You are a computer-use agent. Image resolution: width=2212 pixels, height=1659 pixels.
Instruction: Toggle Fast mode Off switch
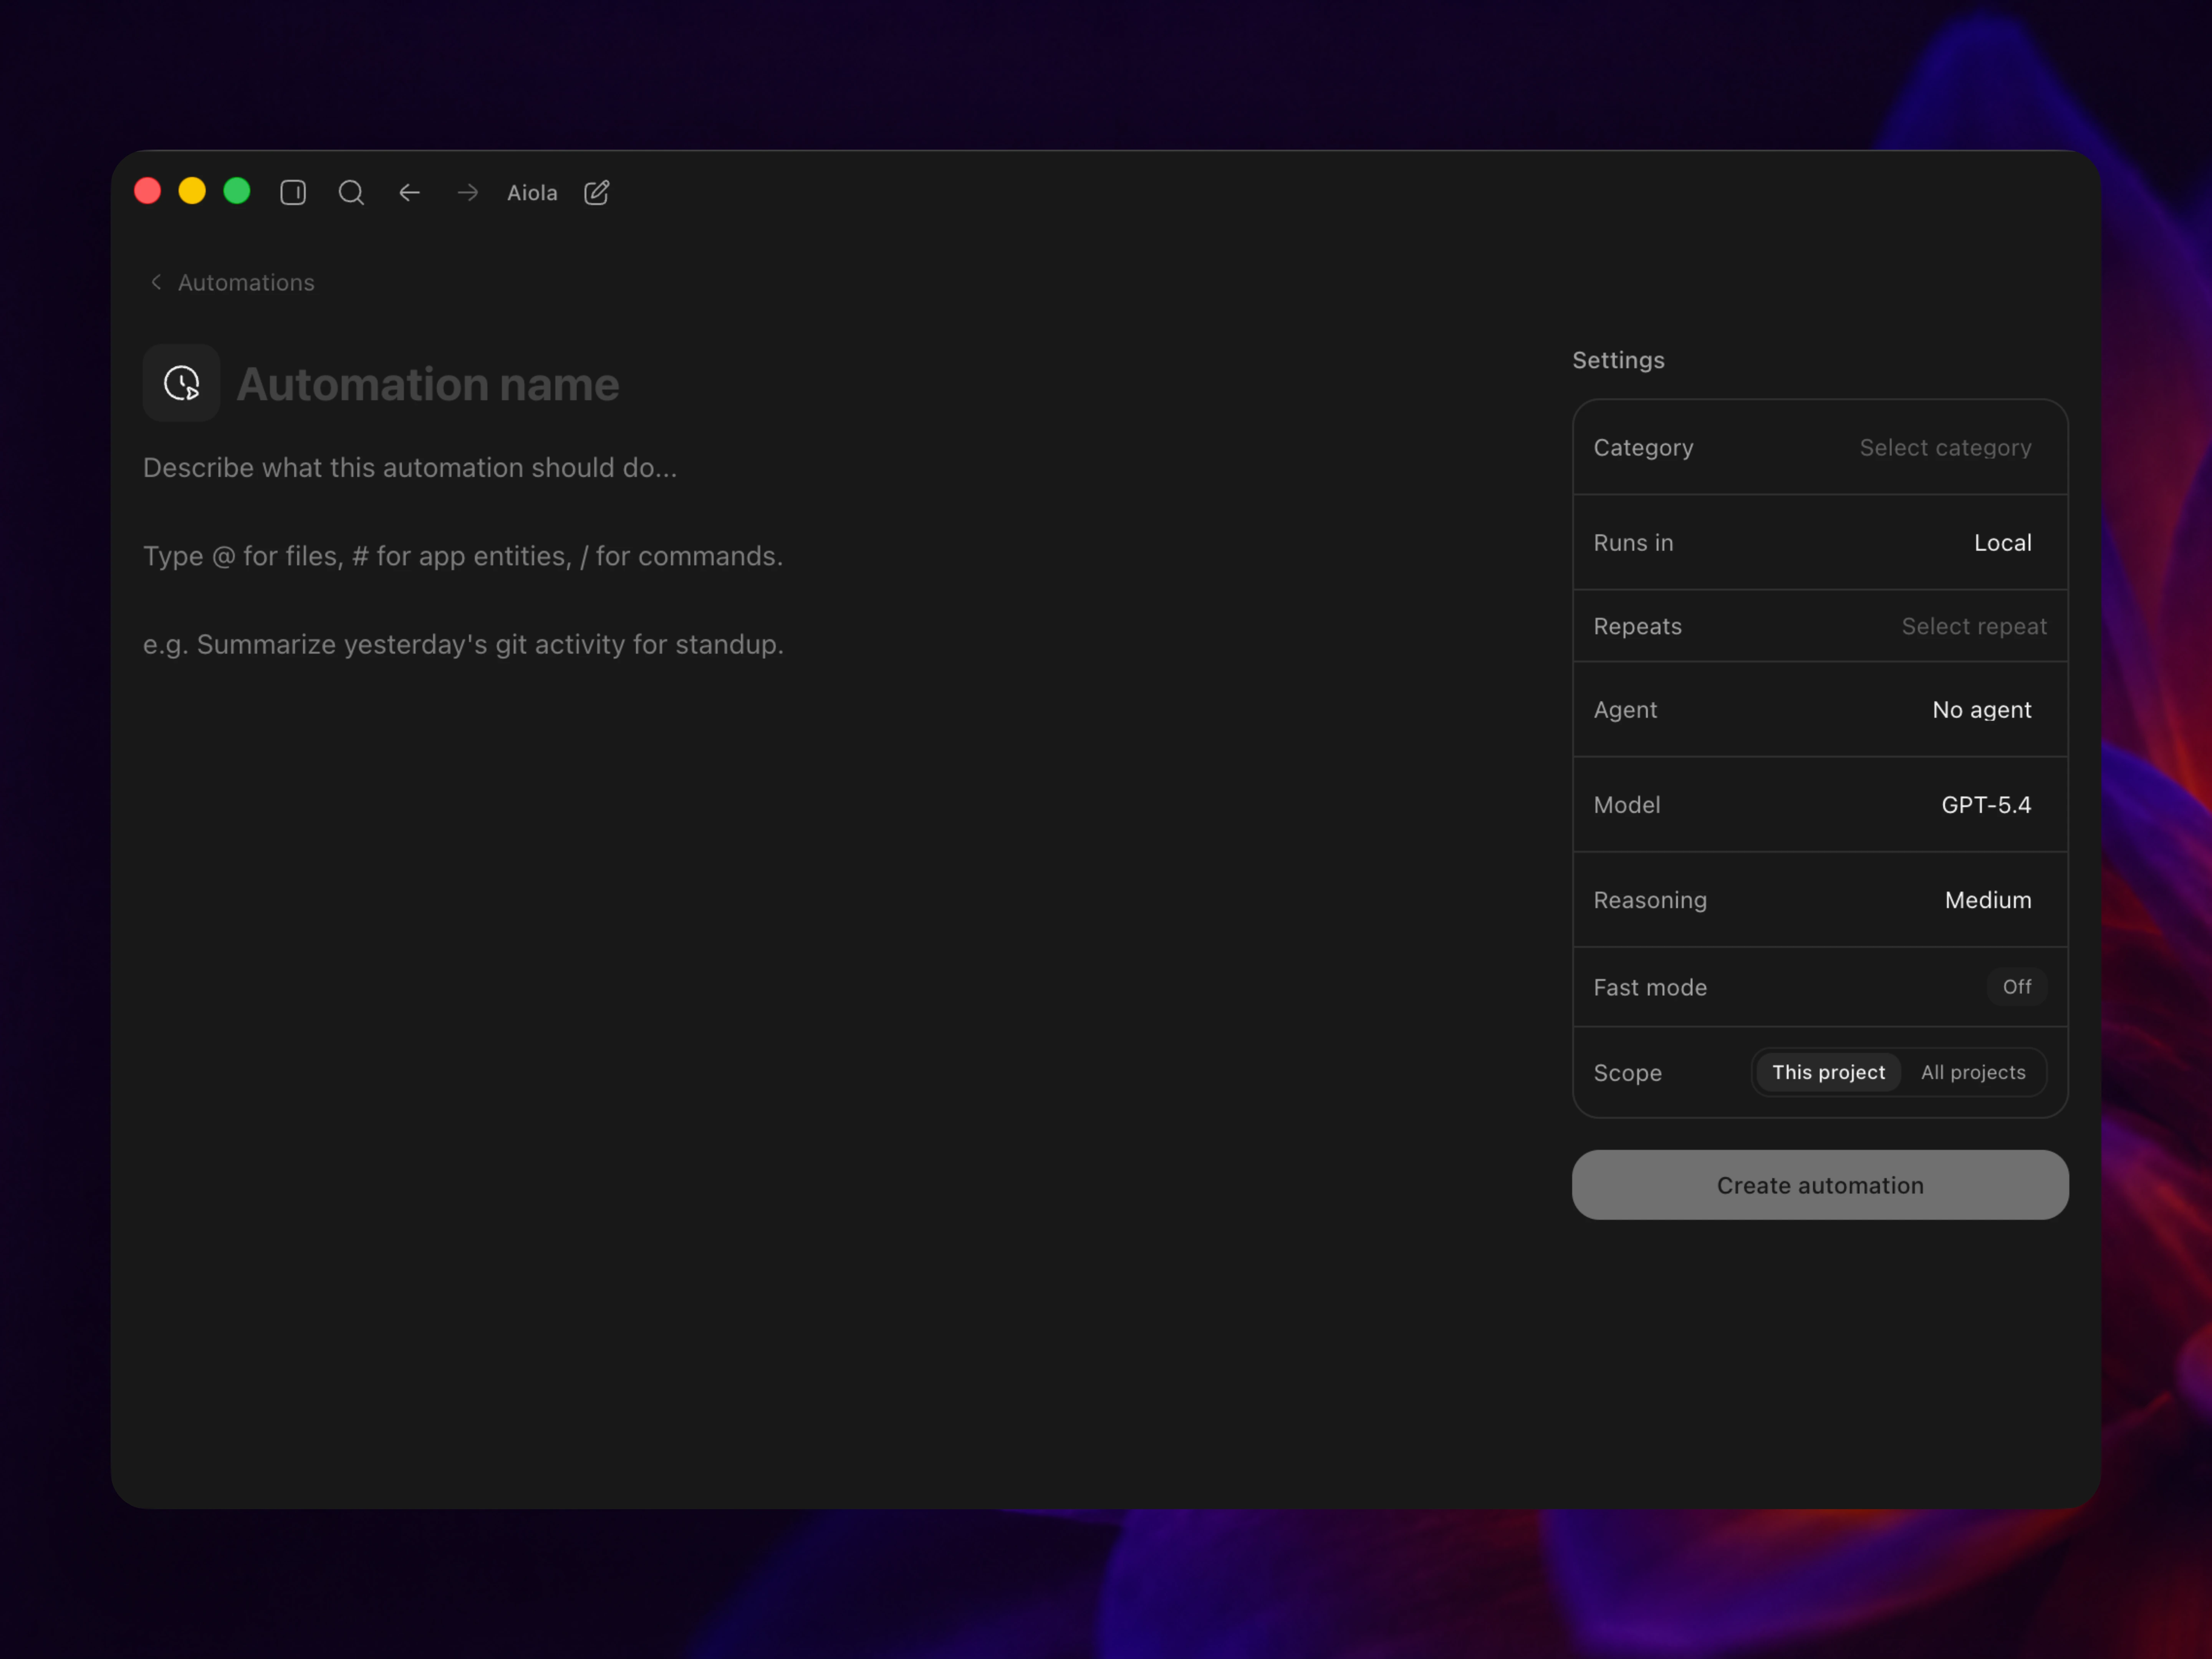2016,987
